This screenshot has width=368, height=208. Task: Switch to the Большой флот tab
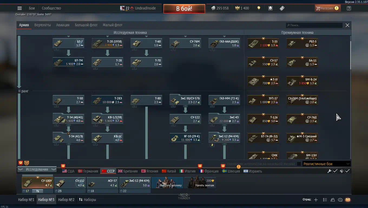click(86, 25)
